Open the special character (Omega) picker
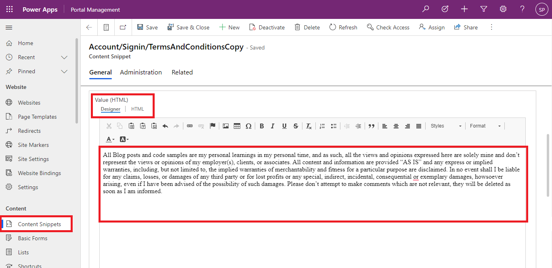Viewport: 552px width, 268px height. [x=248, y=126]
